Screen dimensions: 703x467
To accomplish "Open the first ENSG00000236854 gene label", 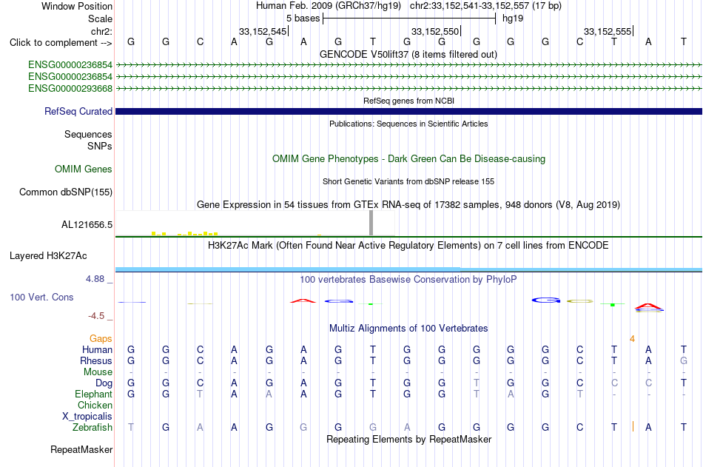I will coord(70,64).
